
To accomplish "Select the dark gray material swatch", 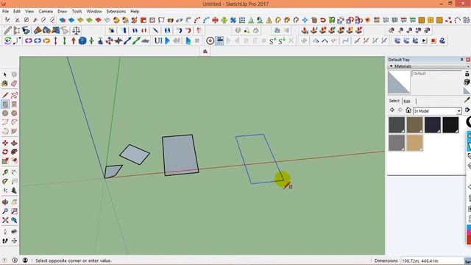I will (x=397, y=124).
